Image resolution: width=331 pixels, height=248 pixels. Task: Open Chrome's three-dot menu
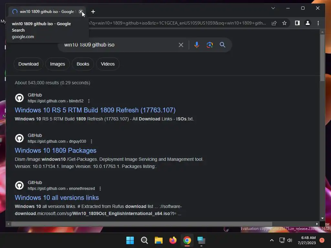click(318, 23)
